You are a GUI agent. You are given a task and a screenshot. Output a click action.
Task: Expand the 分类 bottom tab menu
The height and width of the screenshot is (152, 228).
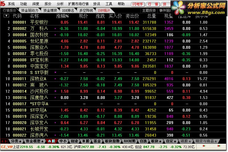[x=16, y=141]
